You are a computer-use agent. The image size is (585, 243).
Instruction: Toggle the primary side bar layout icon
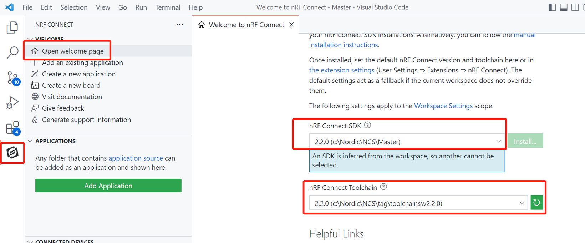552,7
